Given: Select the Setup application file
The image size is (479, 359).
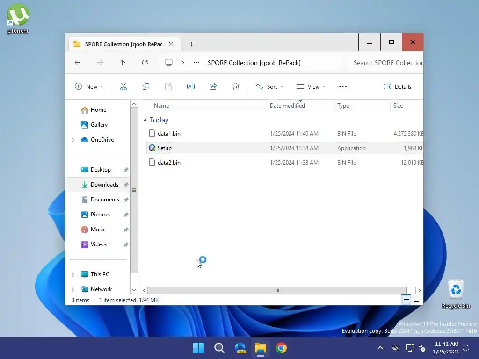Looking at the screenshot, I should point(285,148).
